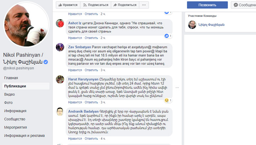Click the blue Позвонить call button
Image resolution: width=256 pixels, height=145 pixels.
coord(207,5)
